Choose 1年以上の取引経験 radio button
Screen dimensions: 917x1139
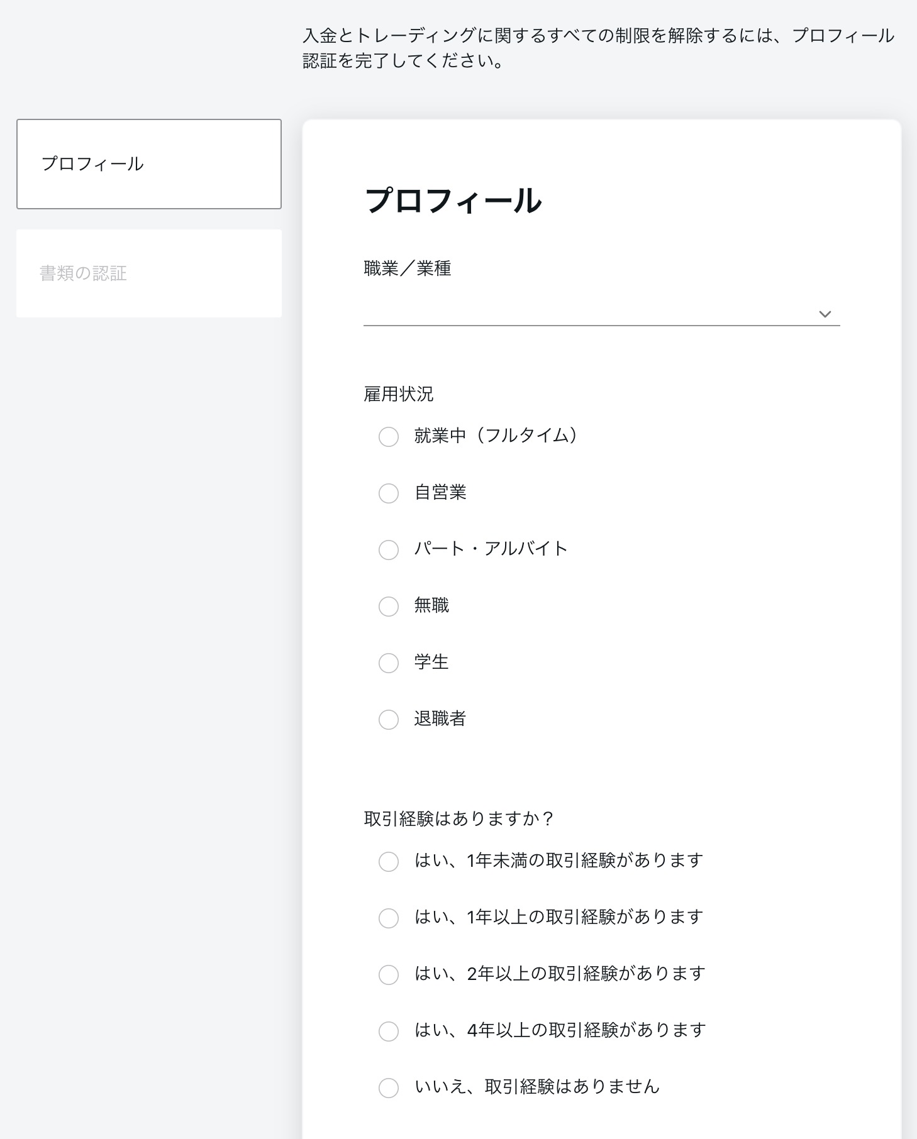click(x=389, y=918)
